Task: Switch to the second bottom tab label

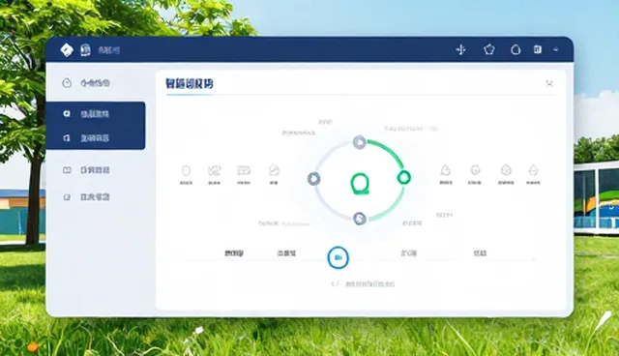Action: click(286, 253)
